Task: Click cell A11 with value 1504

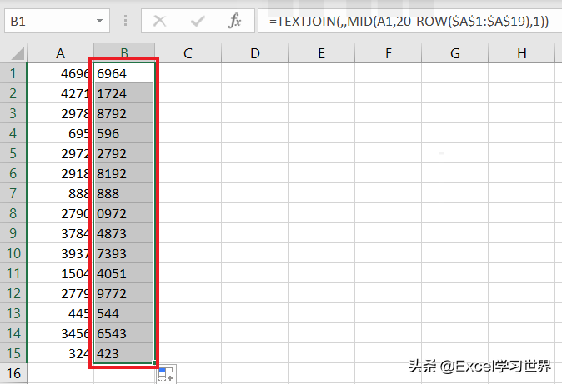Action: 60,273
